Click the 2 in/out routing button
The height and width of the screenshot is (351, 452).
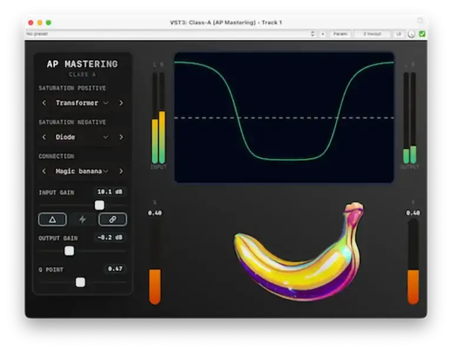point(372,34)
